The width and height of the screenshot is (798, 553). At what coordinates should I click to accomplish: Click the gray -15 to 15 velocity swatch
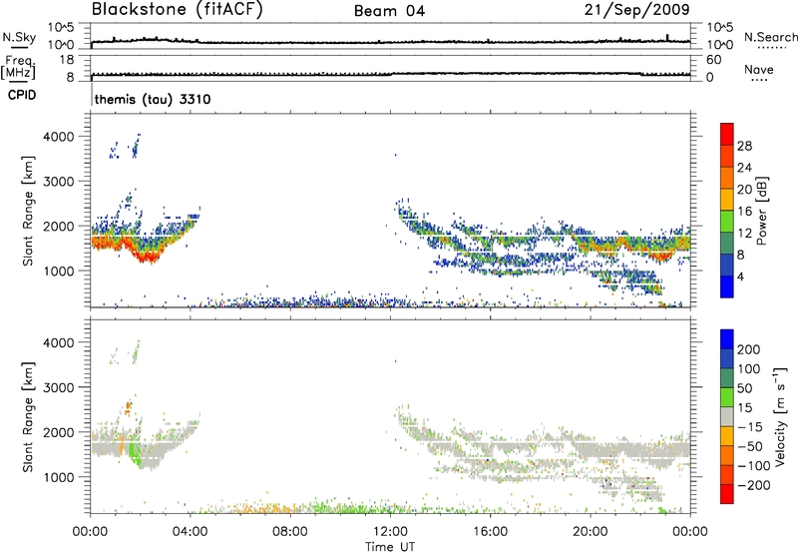pos(727,417)
